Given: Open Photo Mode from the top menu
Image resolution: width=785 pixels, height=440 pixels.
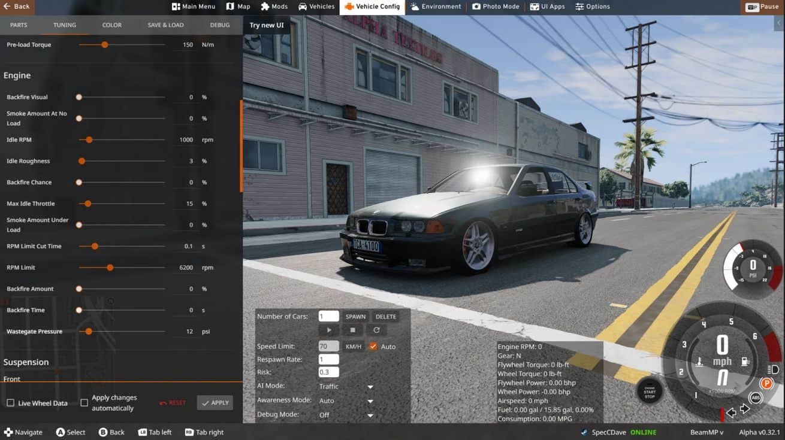Looking at the screenshot, I should pyautogui.click(x=495, y=7).
